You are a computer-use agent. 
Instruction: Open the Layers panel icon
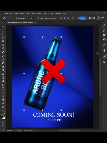tap(104, 51)
